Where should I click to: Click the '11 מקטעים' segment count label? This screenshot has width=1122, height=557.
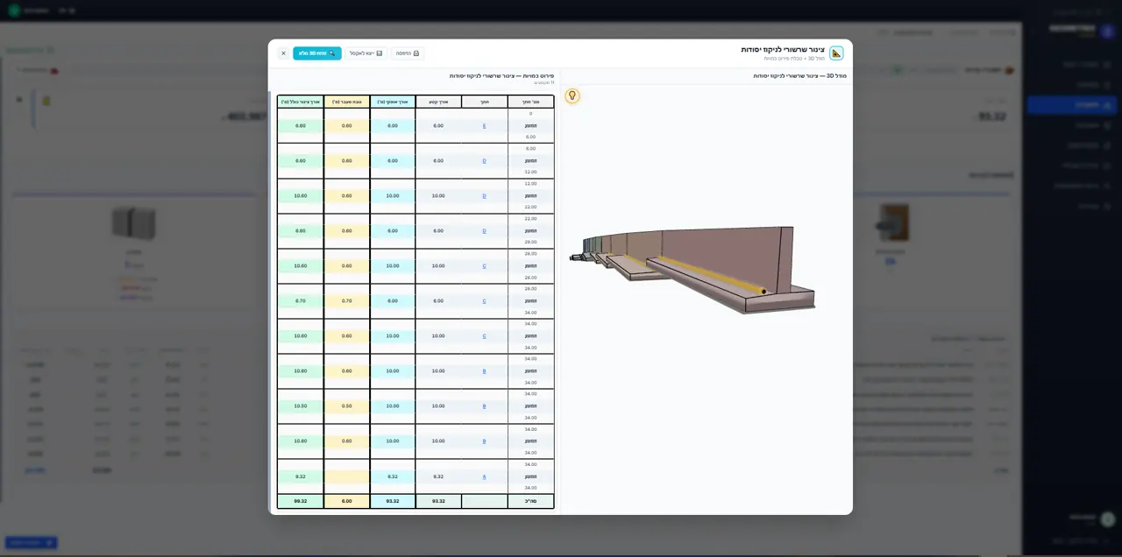pyautogui.click(x=543, y=82)
